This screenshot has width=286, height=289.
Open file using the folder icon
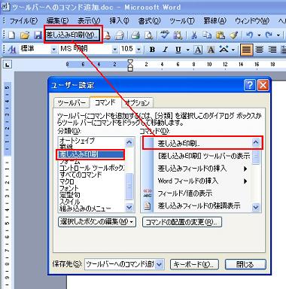[25, 35]
